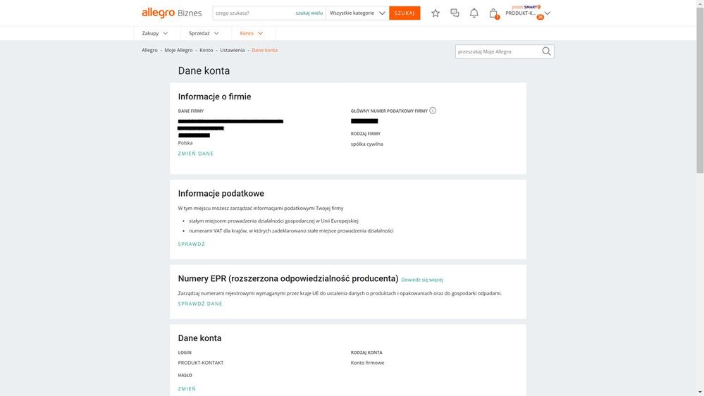Open the Wszystkie kategorie dropdown
The width and height of the screenshot is (704, 396).
pos(358,13)
